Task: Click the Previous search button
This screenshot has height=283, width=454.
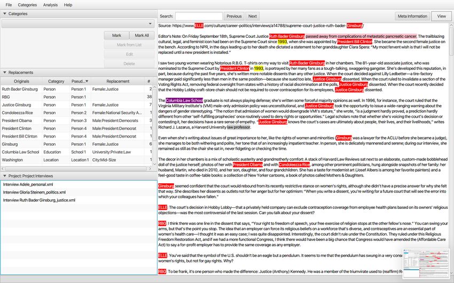Action: tap(234, 16)
